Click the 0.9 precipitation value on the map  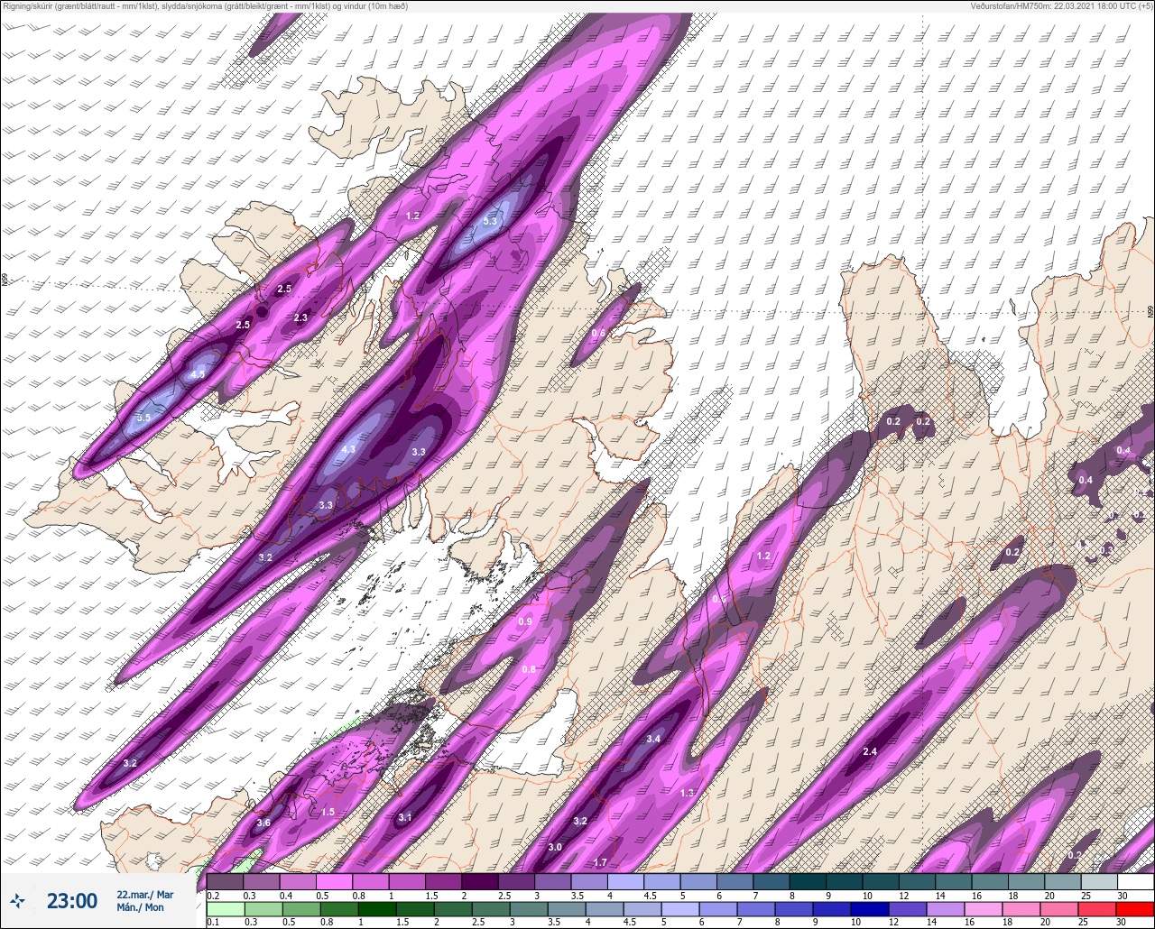point(525,622)
